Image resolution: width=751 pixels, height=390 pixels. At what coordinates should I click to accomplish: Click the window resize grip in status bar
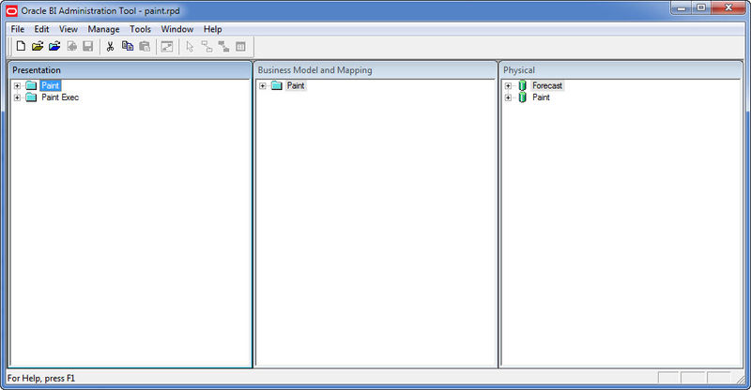click(x=741, y=379)
